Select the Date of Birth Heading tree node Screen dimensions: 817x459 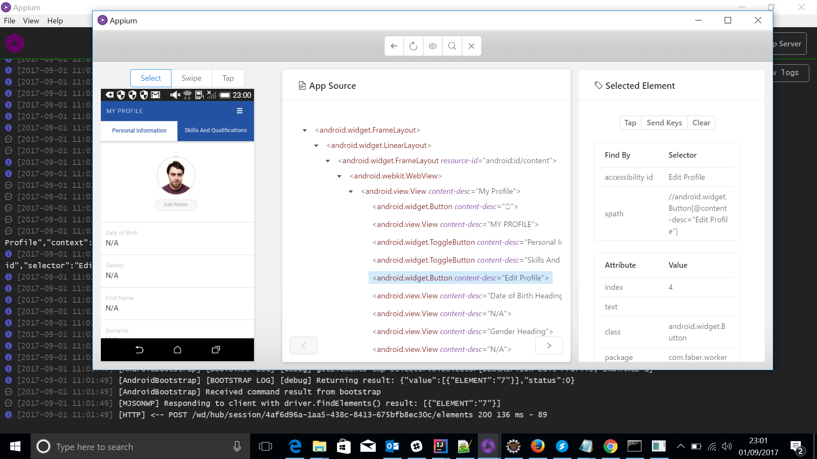pyautogui.click(x=467, y=296)
